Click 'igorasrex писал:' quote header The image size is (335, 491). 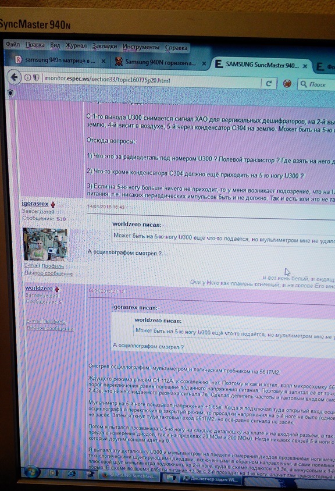[134, 307]
